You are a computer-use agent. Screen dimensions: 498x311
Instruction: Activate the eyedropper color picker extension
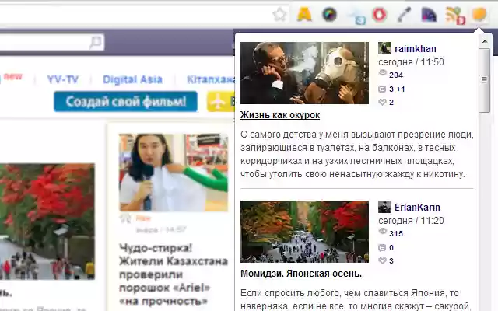[404, 15]
